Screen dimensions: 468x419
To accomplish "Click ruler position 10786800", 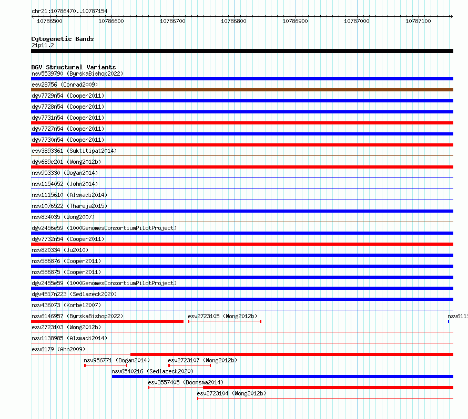I will tap(233, 21).
